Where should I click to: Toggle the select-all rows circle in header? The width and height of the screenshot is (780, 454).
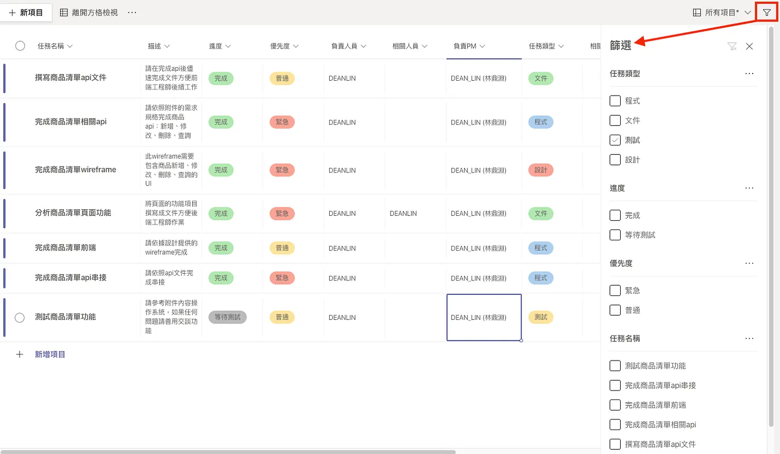[20, 46]
